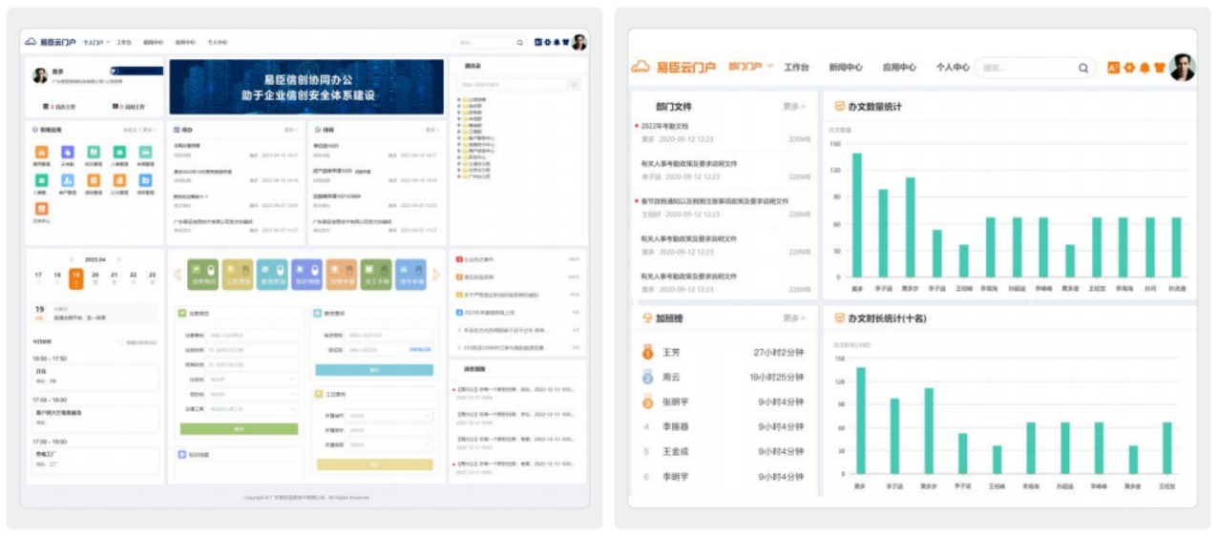Viewport: 1218px width, 535px height.
Task: Switch to 新闻中心 in right portal navigation
Action: pyautogui.click(x=845, y=68)
